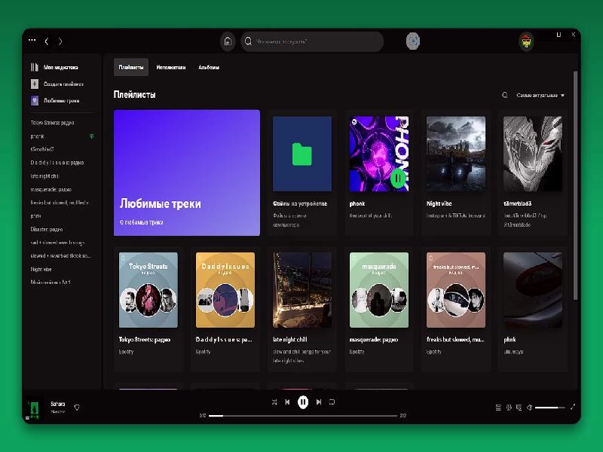Open Любимые треки heart icon in sidebar

35,101
